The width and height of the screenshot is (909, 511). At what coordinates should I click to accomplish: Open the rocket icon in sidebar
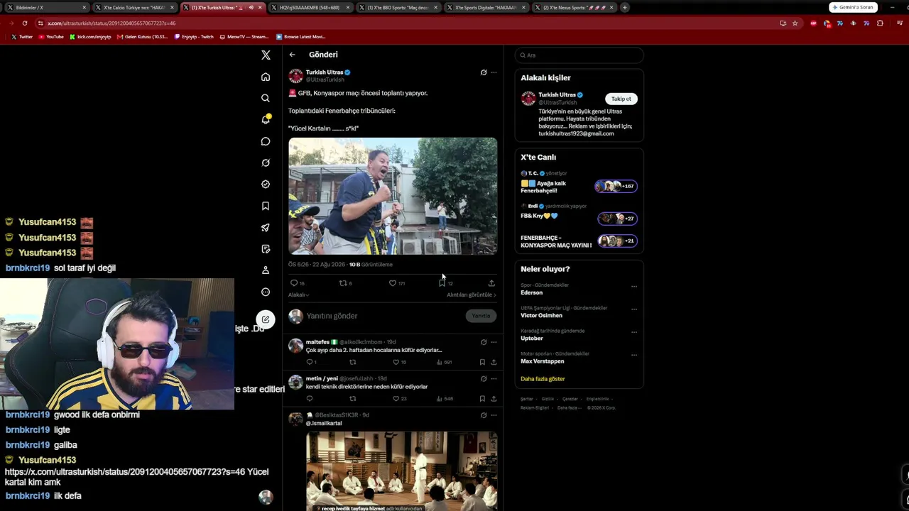click(266, 228)
